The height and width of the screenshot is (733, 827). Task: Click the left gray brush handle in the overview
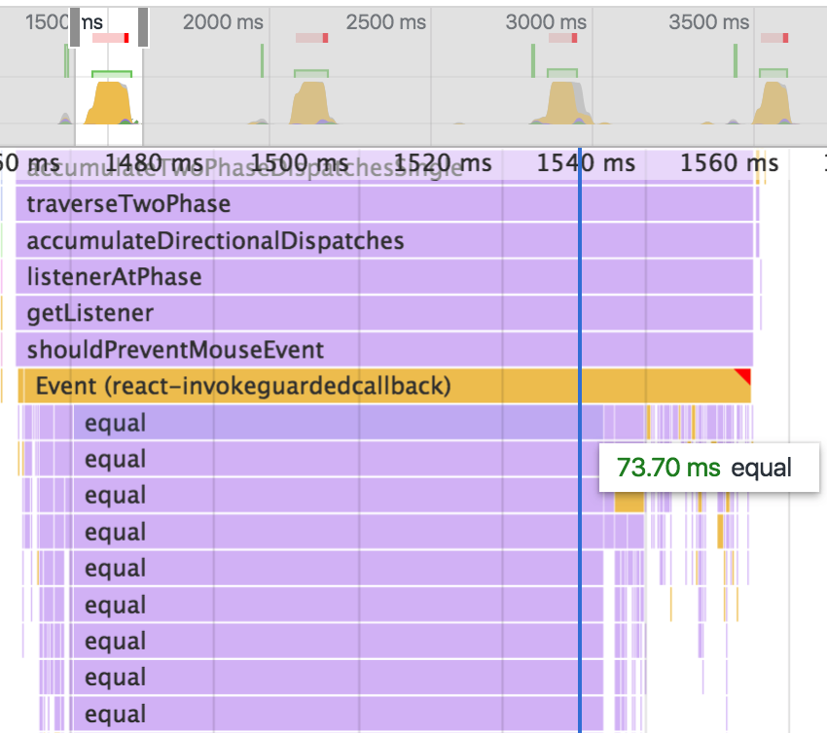point(73,27)
